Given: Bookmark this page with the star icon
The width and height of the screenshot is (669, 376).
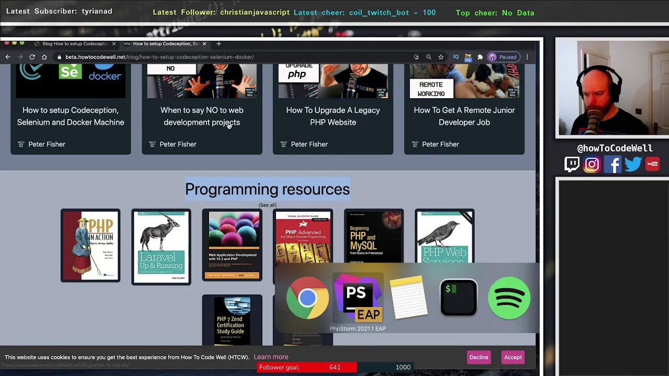Looking at the screenshot, I should pyautogui.click(x=441, y=57).
